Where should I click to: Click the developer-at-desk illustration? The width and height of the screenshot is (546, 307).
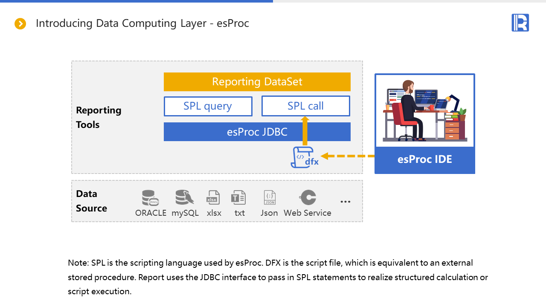pyautogui.click(x=425, y=110)
